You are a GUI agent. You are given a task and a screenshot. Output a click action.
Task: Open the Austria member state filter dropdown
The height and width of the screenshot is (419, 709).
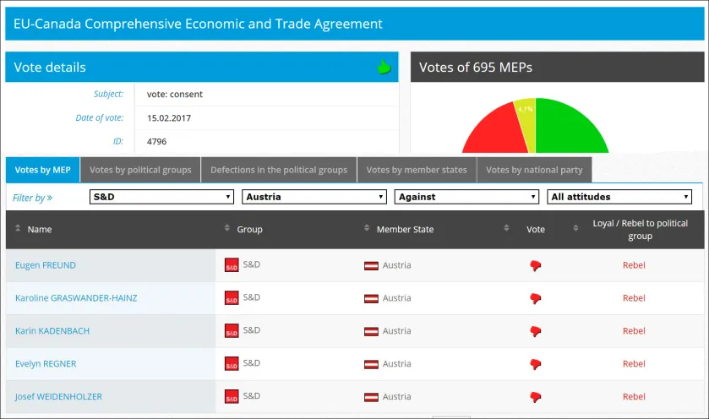(314, 197)
